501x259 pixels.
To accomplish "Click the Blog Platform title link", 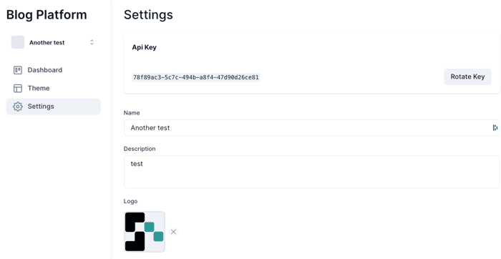I will (47, 15).
